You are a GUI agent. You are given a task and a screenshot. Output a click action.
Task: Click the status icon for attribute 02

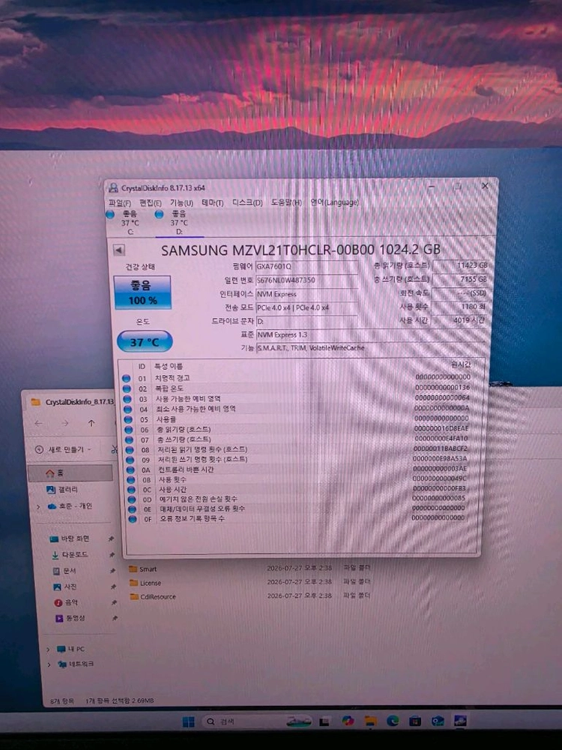click(x=127, y=388)
